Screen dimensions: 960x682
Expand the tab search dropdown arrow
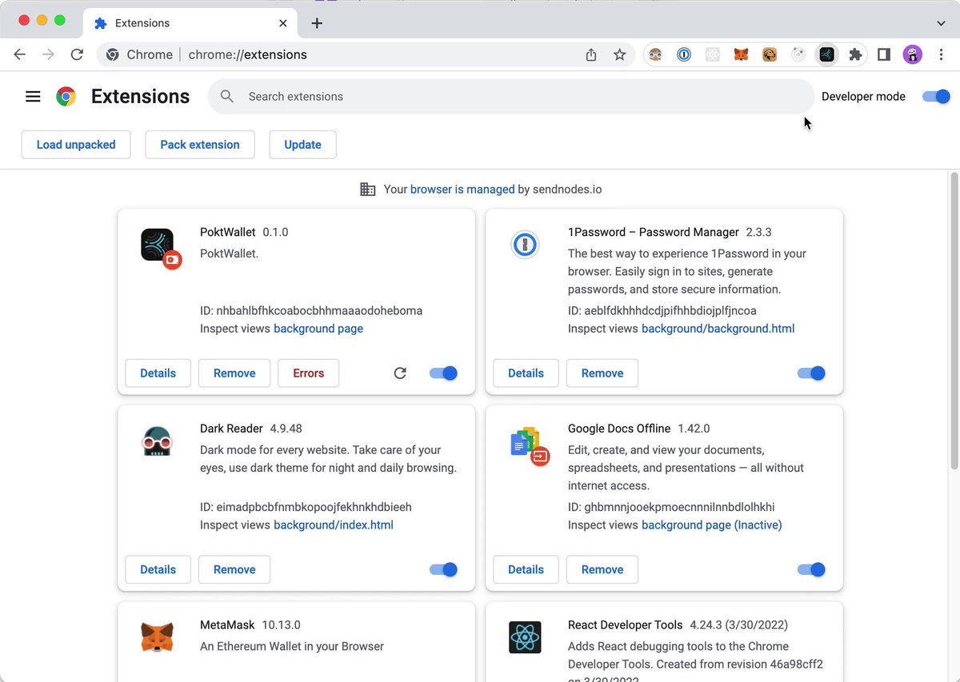click(x=941, y=23)
